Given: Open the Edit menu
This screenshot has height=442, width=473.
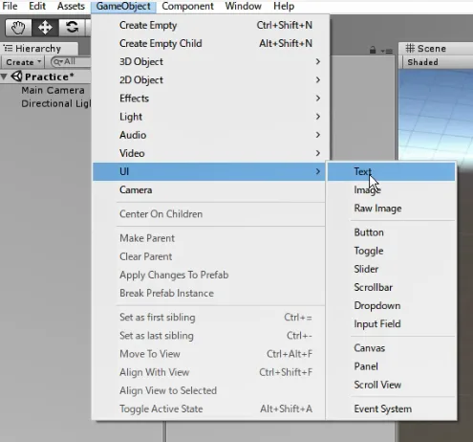Looking at the screenshot, I should [x=37, y=6].
